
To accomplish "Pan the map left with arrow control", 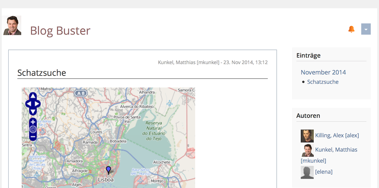I will (29, 104).
